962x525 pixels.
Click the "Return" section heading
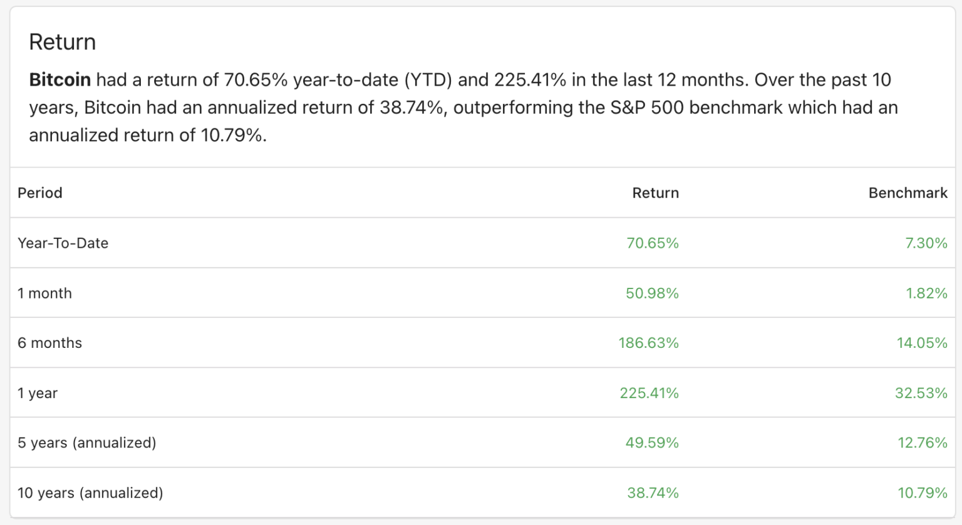(63, 43)
